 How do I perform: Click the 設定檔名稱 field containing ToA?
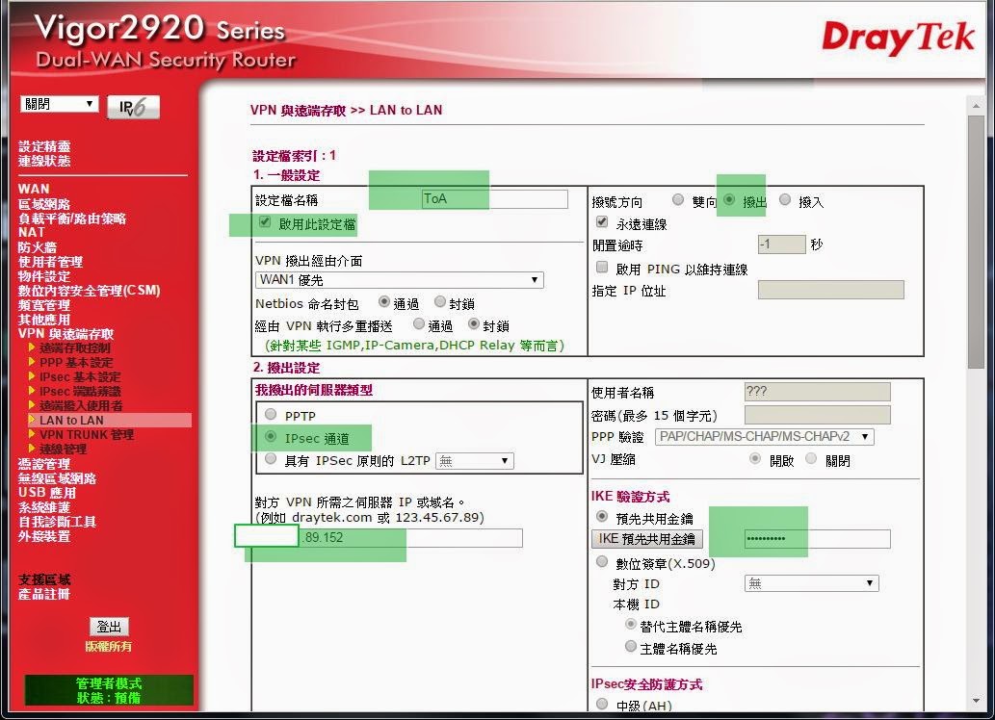[494, 199]
